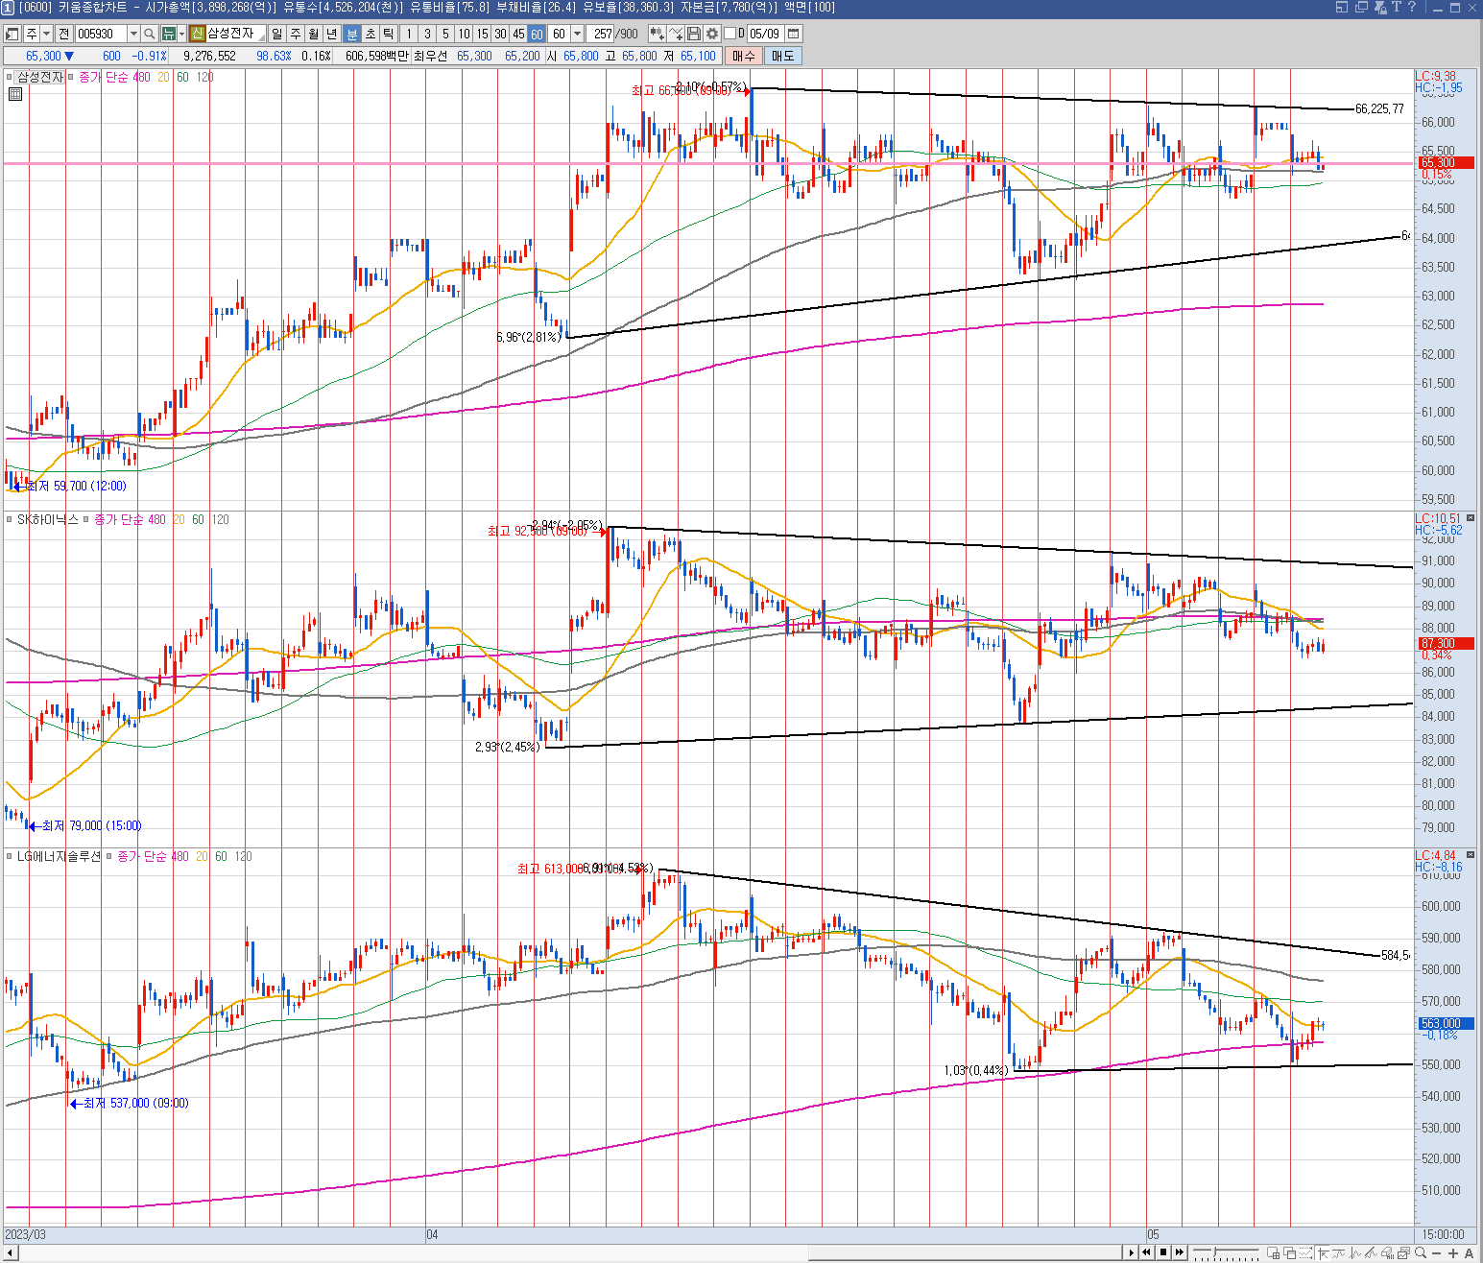
Task: Click the 종가 단순 moving average legend in Samsung pane
Action: pyautogui.click(x=103, y=77)
